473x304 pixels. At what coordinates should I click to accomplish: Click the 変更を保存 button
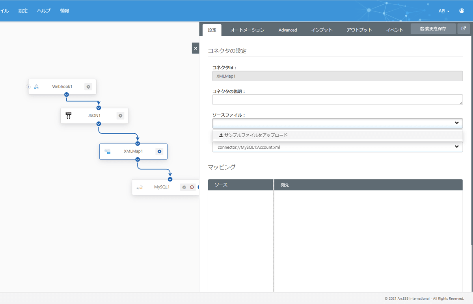point(433,29)
